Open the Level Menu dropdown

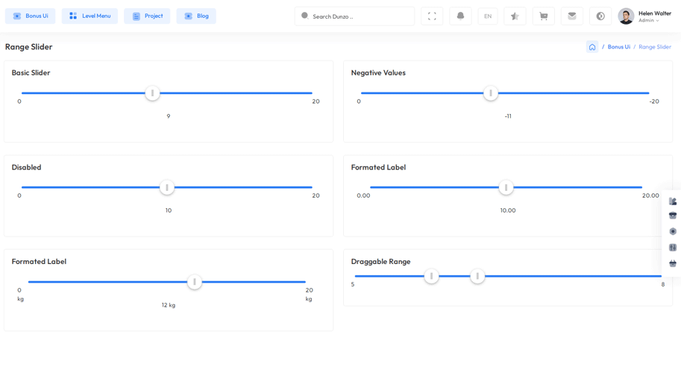pyautogui.click(x=90, y=16)
